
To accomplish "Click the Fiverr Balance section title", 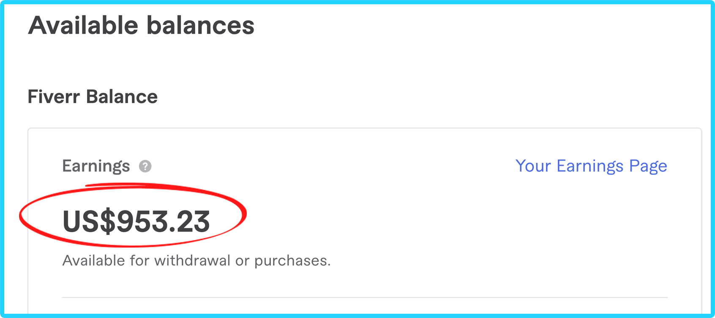I will coord(93,97).
